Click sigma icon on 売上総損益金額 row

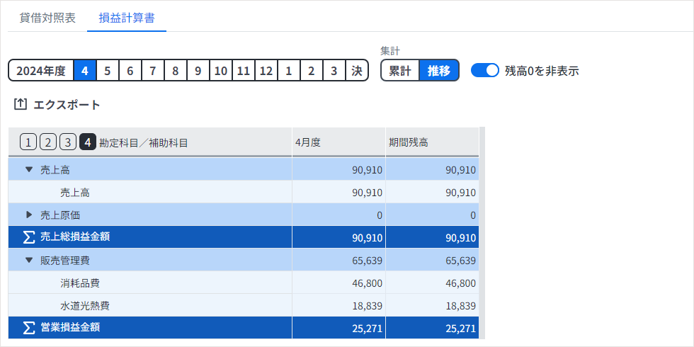(29, 237)
